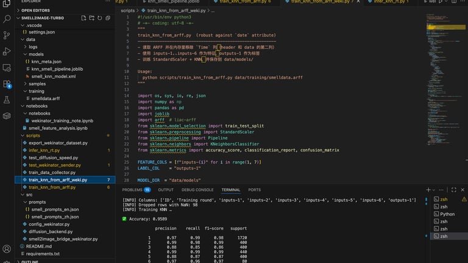Collapse all folders in explorer
Viewport: 468px width, 263px height.
(x=108, y=18)
